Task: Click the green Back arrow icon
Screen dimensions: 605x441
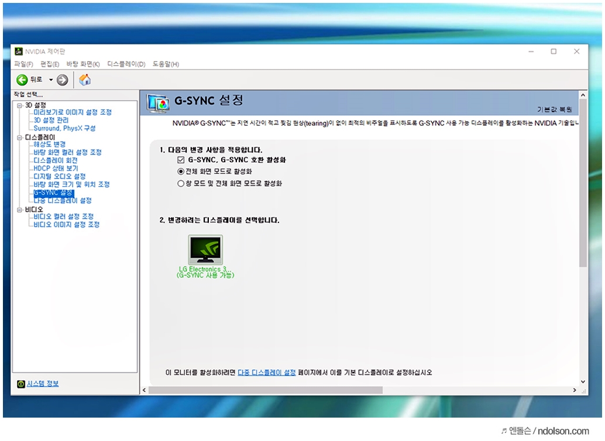Action: click(22, 80)
